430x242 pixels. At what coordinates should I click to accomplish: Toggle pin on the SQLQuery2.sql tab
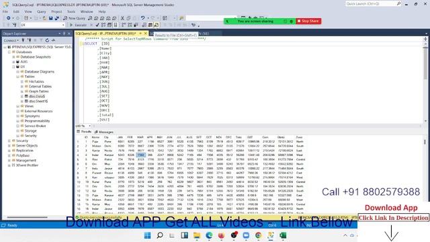pos(140,34)
